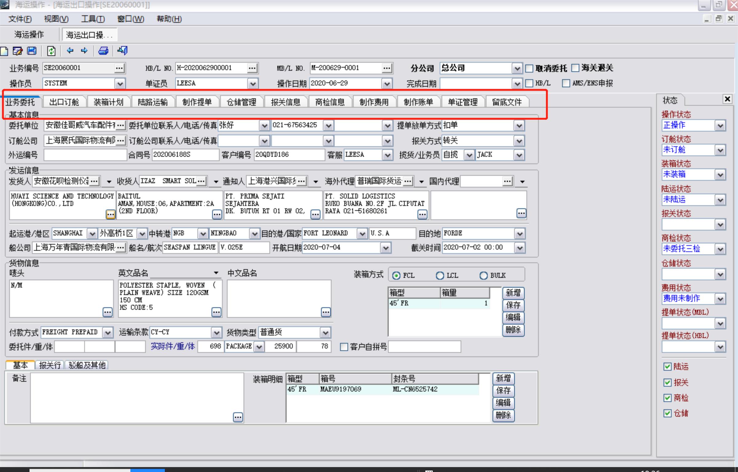Print the document using the printer icon

[x=103, y=51]
